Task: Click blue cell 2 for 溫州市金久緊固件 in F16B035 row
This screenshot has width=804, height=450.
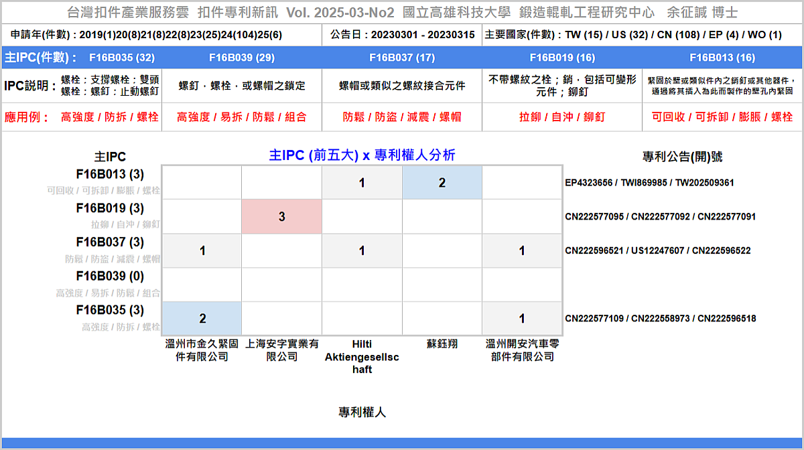Action: (x=202, y=318)
